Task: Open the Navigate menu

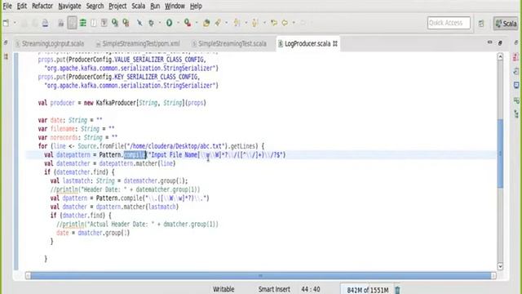Action: pos(69,6)
